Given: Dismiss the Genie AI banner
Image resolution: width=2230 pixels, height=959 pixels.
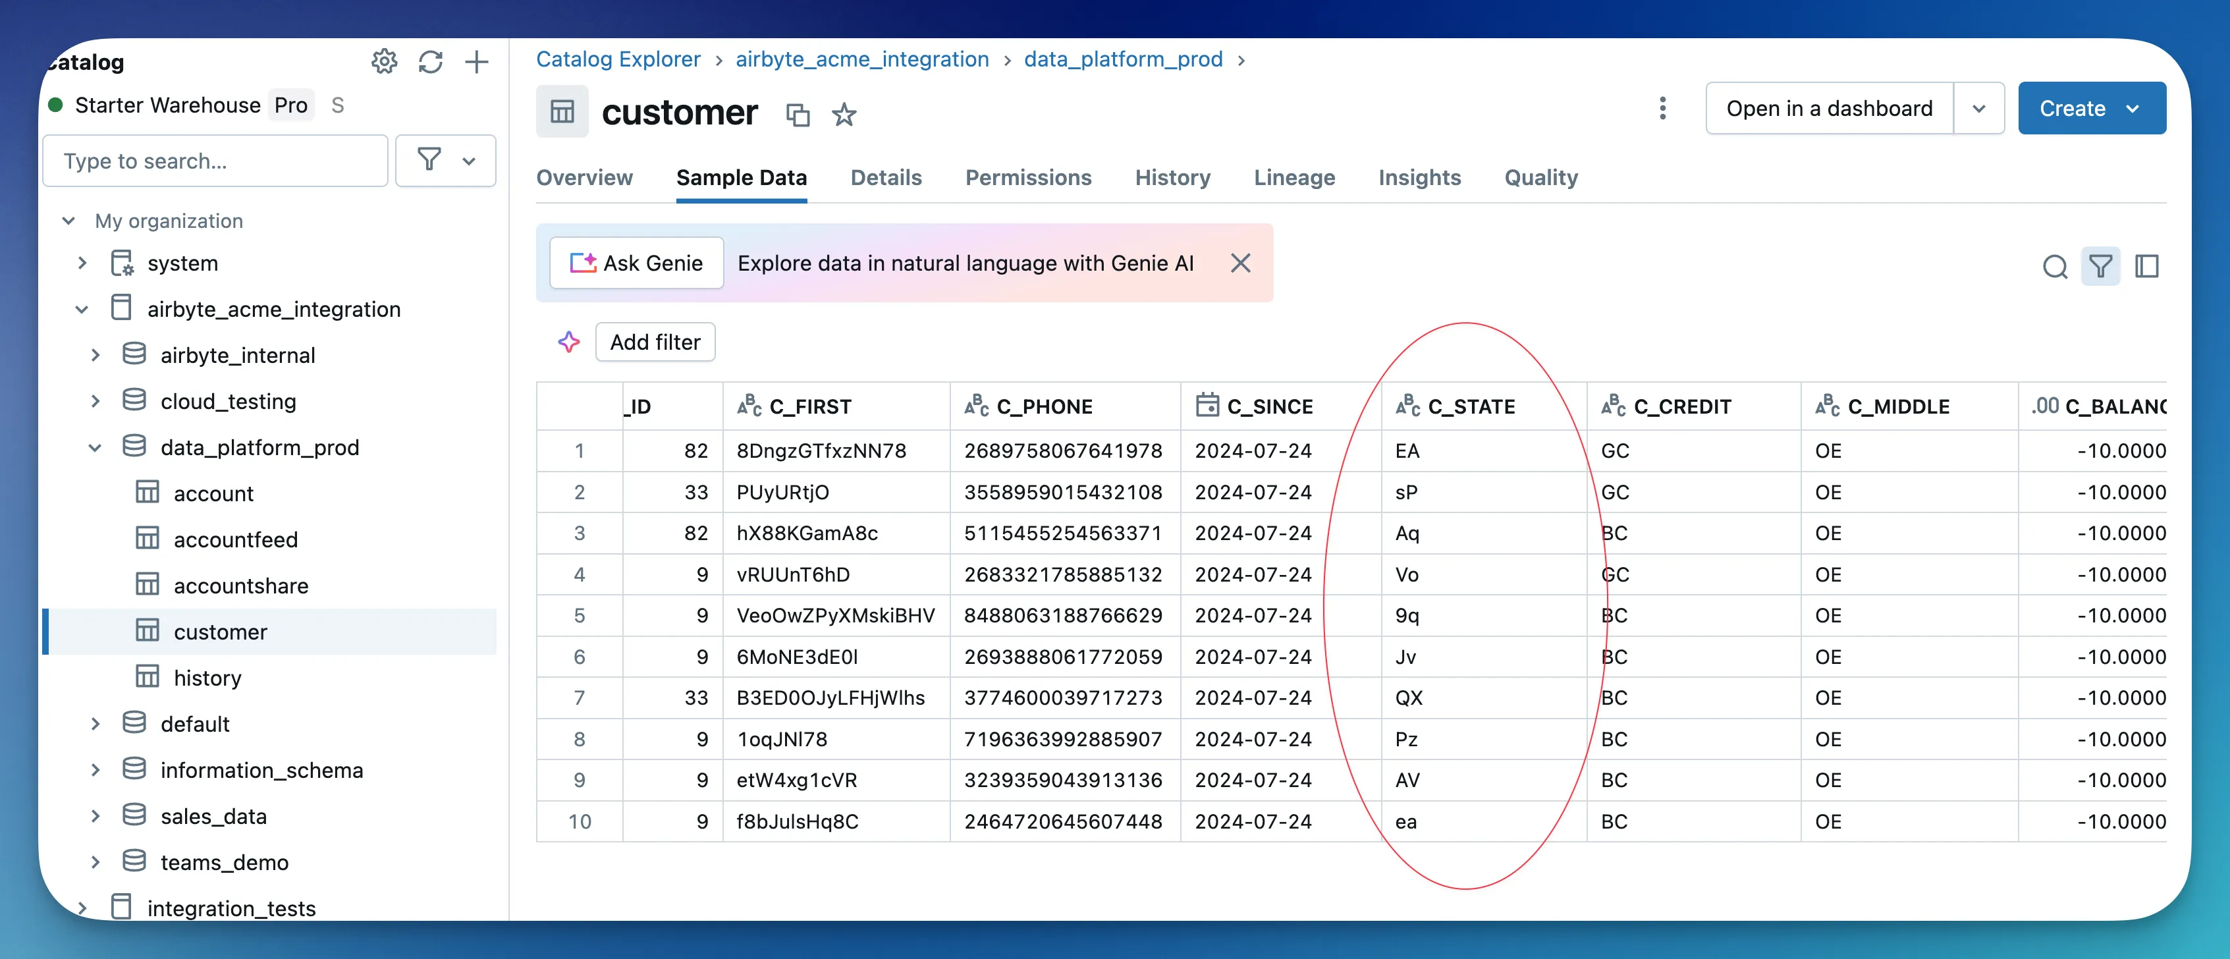Looking at the screenshot, I should (1241, 263).
